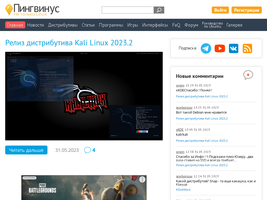Screen dimensions: 267x200
Task: Open the Telegram subscription icon
Action: pyautogui.click(x=206, y=48)
